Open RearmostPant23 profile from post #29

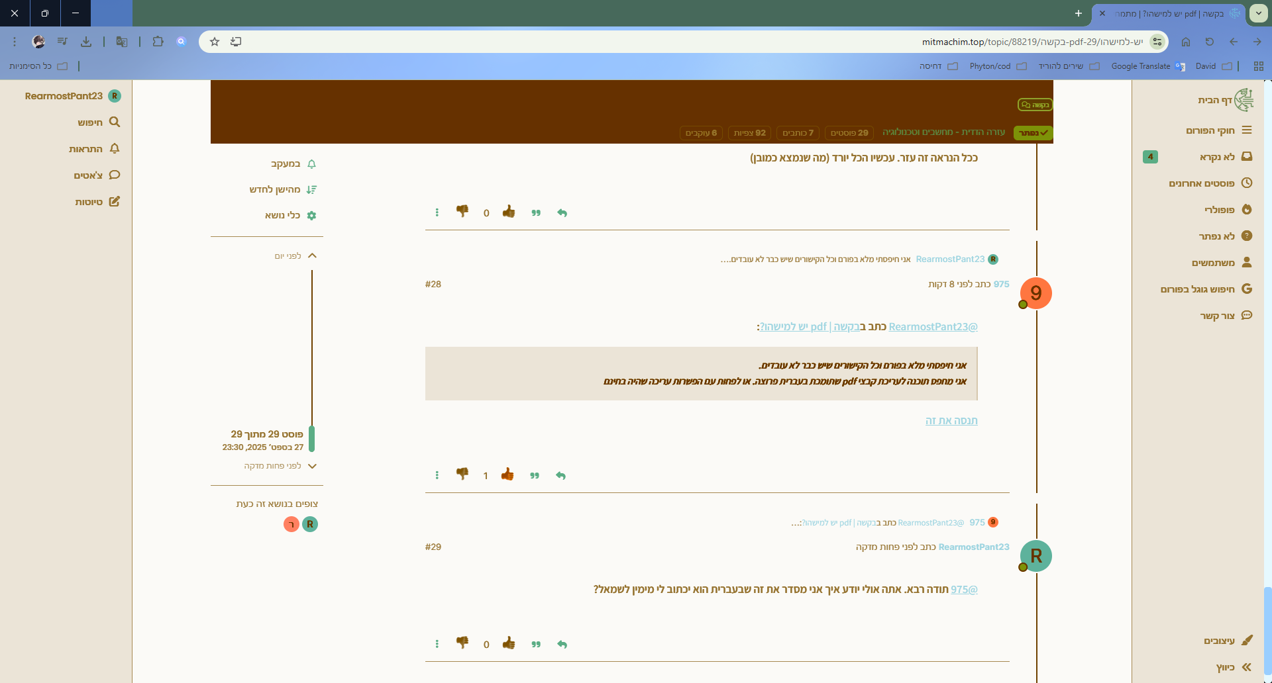(x=973, y=547)
